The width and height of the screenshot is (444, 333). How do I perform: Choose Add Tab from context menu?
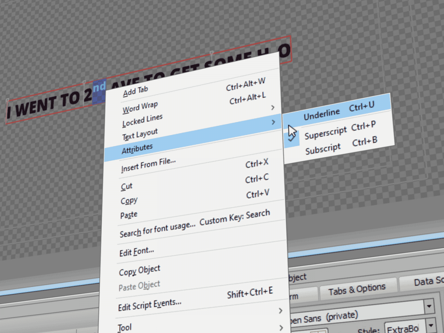click(x=135, y=91)
